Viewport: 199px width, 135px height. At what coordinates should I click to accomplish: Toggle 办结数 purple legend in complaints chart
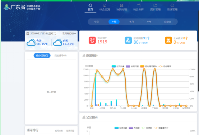134,128
